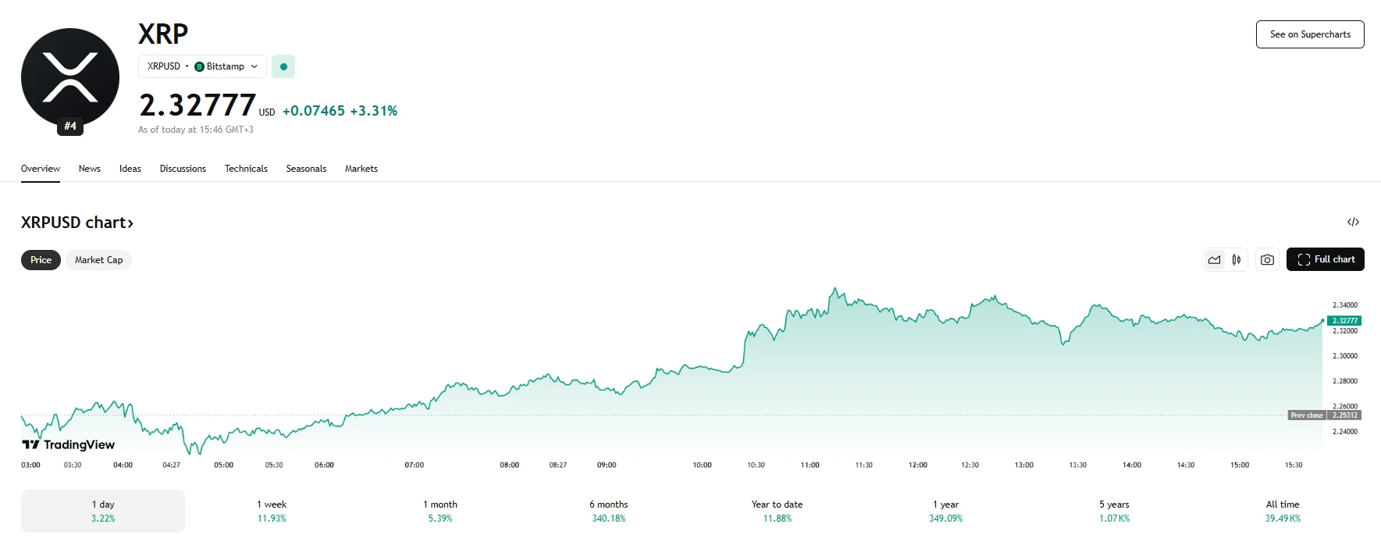Select the All time range
The height and width of the screenshot is (549, 1381).
1283,511
